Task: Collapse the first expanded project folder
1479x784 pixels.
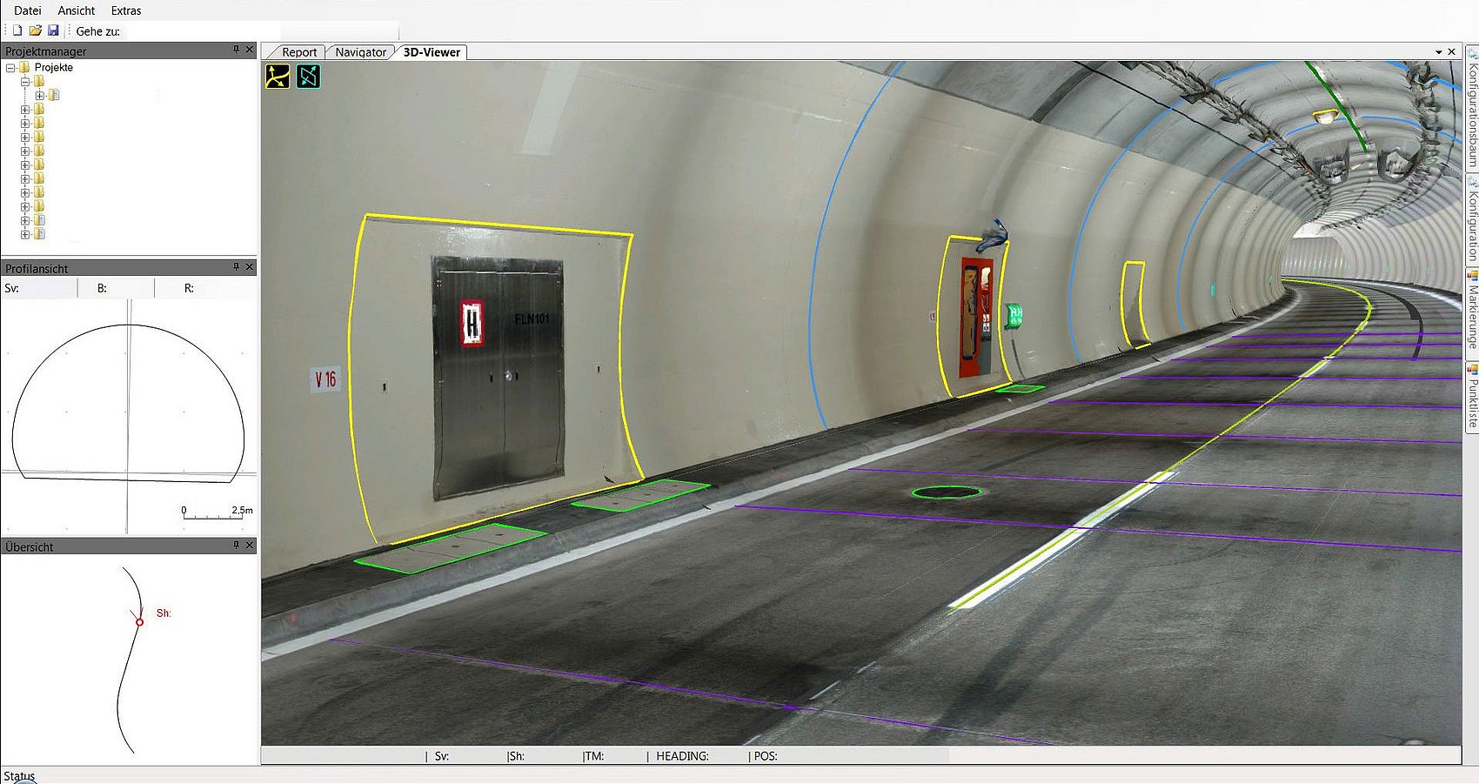Action: pos(25,82)
